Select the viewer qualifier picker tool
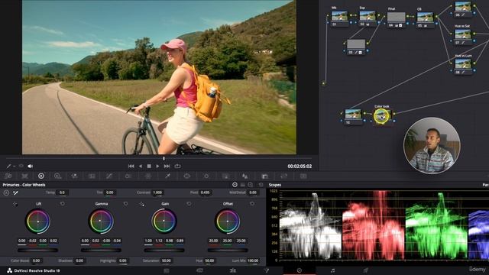Screen dimensions: 489x275 (9, 167)
